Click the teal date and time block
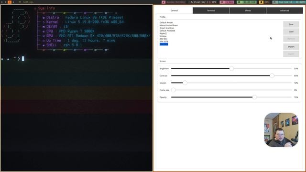 289,2
